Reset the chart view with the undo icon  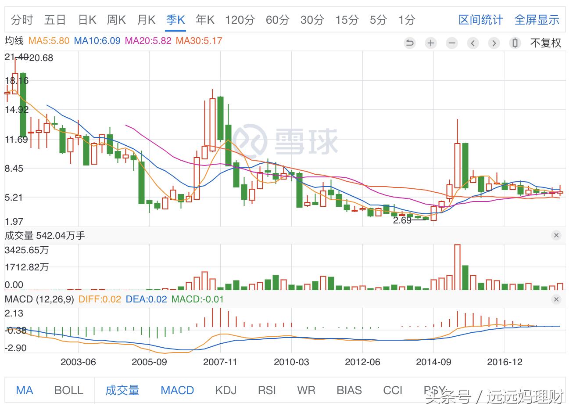(409, 43)
